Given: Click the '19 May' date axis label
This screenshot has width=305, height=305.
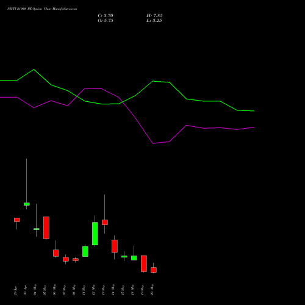Looking at the screenshot, I should 143,290.
